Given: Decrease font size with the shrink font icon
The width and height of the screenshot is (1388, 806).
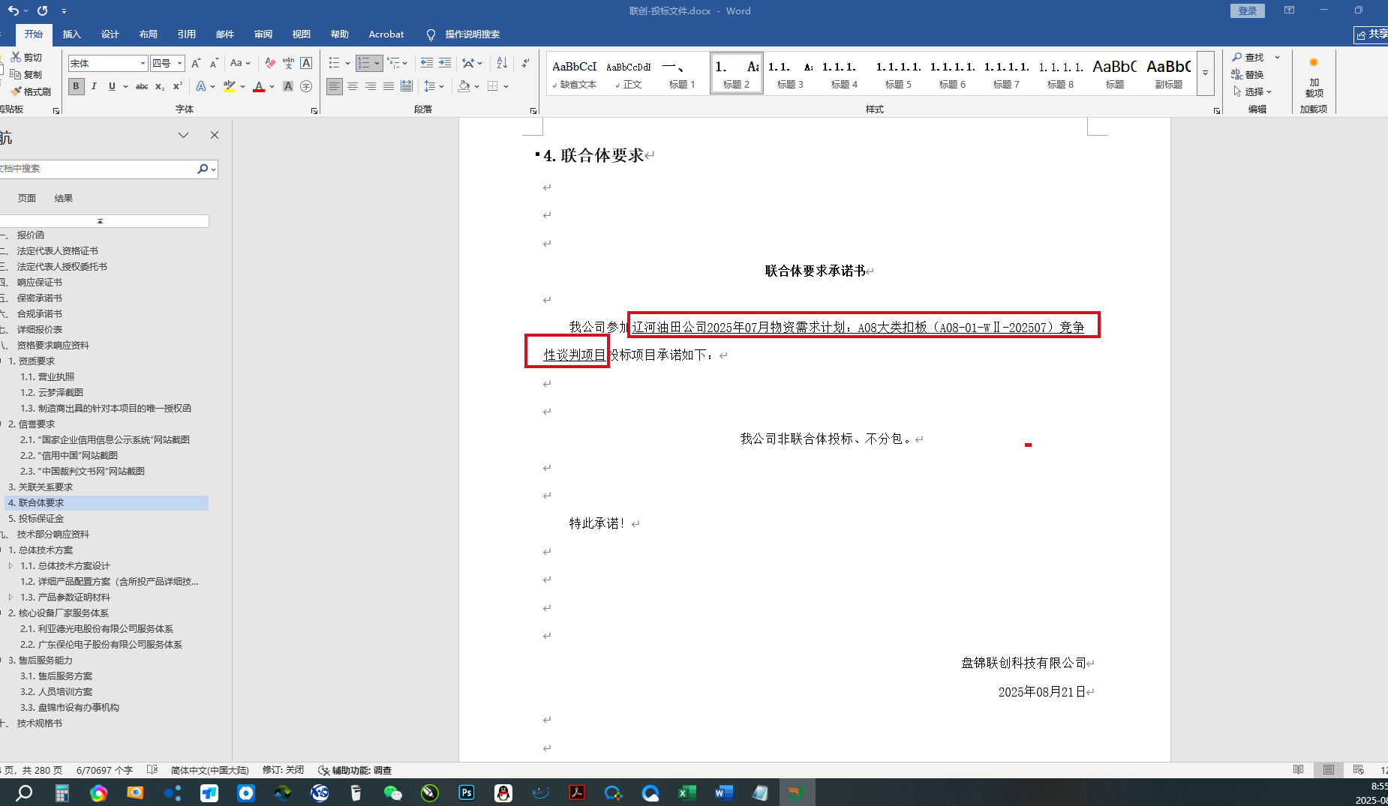Looking at the screenshot, I should pyautogui.click(x=214, y=63).
